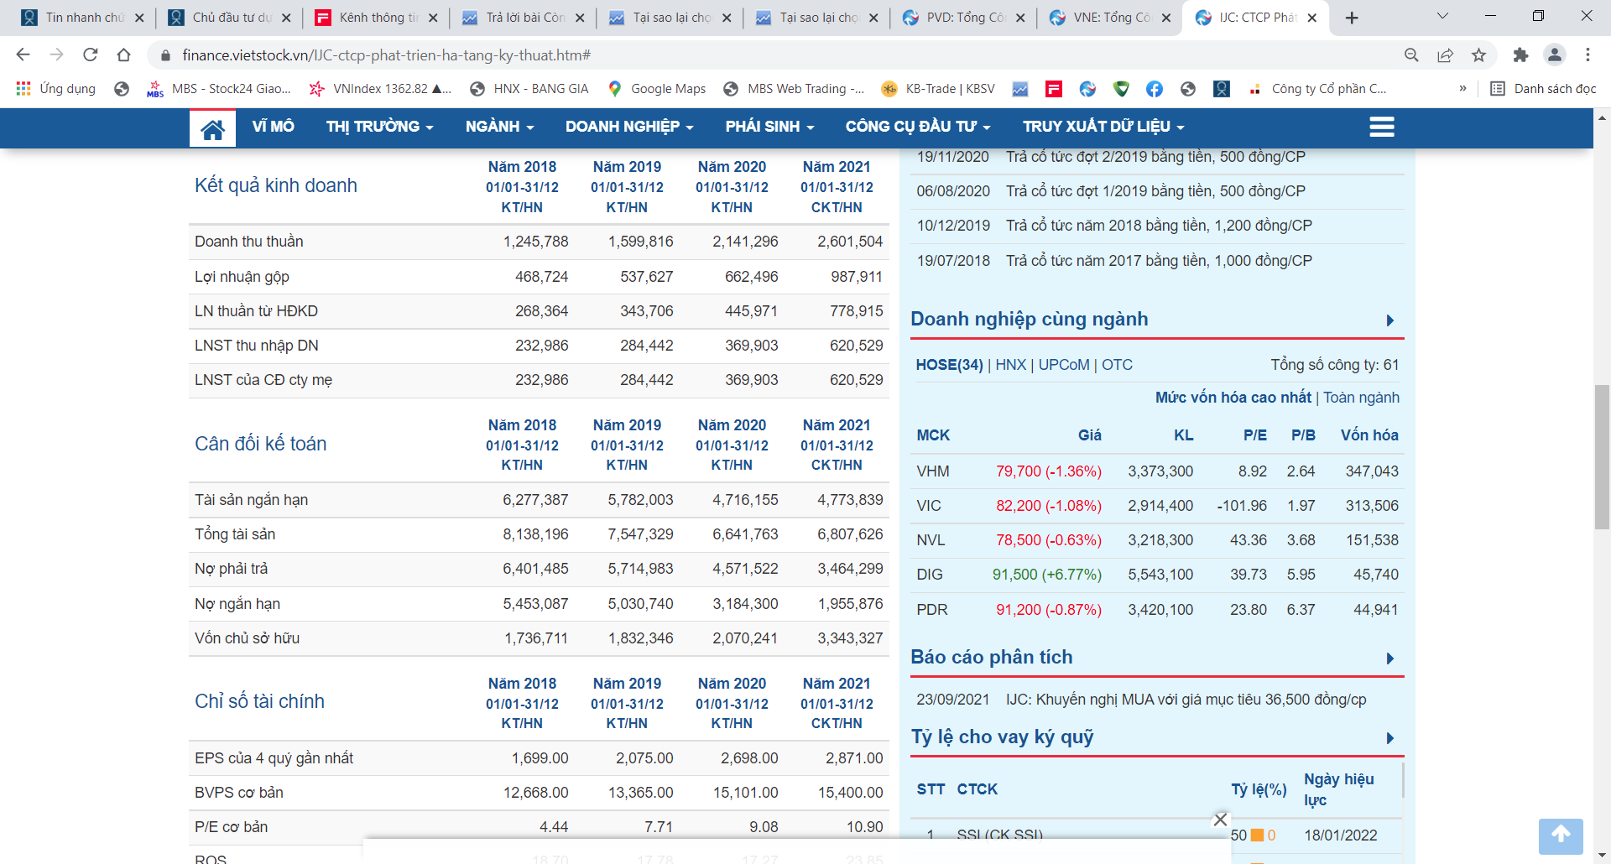Switch to VNE: Tổng Công tab
The width and height of the screenshot is (1611, 864).
pyautogui.click(x=1111, y=18)
